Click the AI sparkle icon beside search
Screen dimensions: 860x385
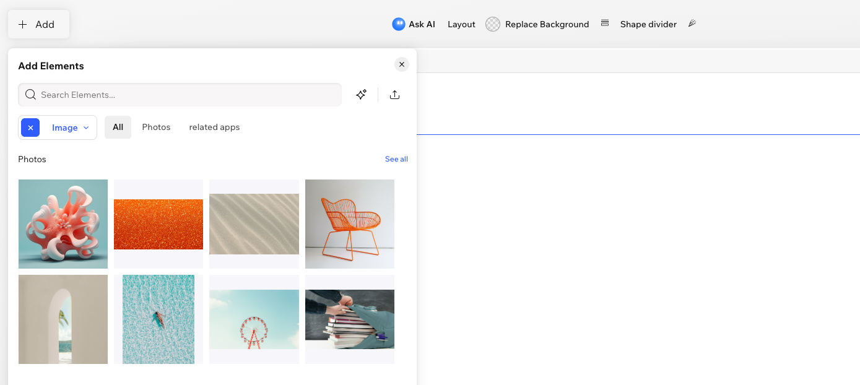362,95
